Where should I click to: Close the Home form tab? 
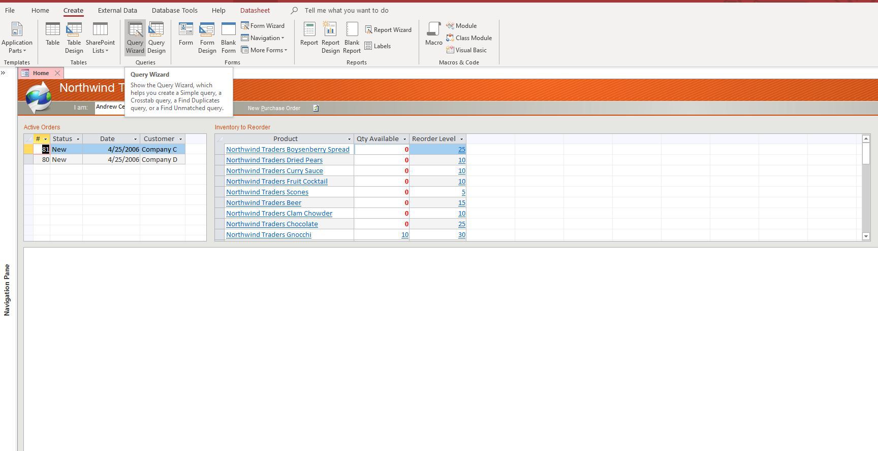click(x=57, y=73)
